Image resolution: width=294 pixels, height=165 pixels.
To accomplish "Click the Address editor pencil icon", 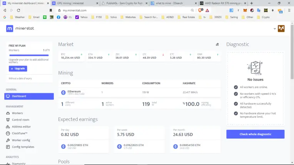I will click(x=8, y=127).
